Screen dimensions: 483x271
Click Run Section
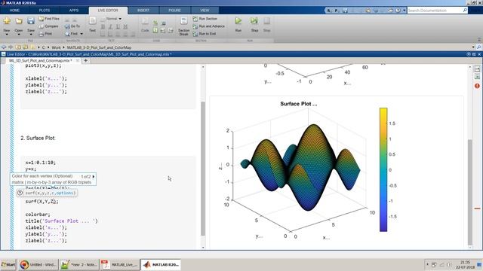pyautogui.click(x=205, y=19)
